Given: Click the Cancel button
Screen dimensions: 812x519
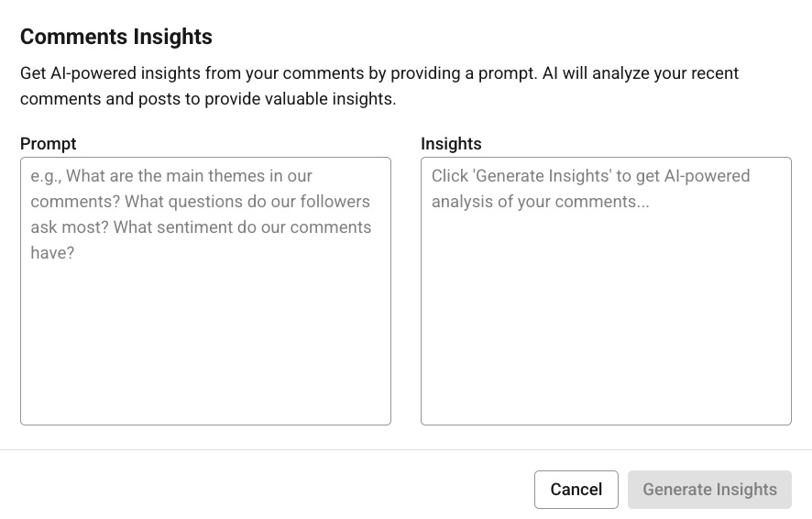Looking at the screenshot, I should click(576, 490).
